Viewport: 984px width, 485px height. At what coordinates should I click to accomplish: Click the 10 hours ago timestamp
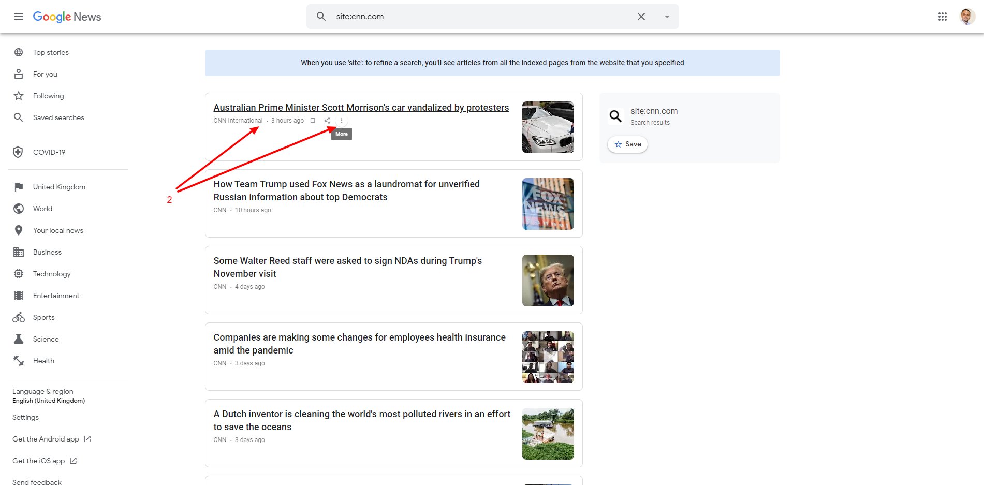tap(253, 210)
